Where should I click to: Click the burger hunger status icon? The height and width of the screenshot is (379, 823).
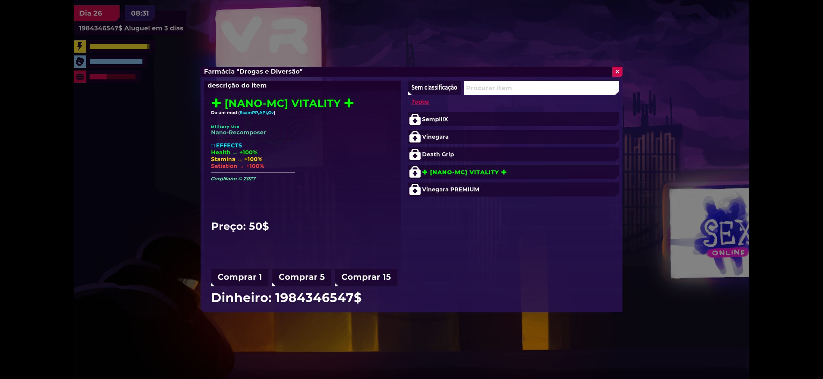point(80,77)
